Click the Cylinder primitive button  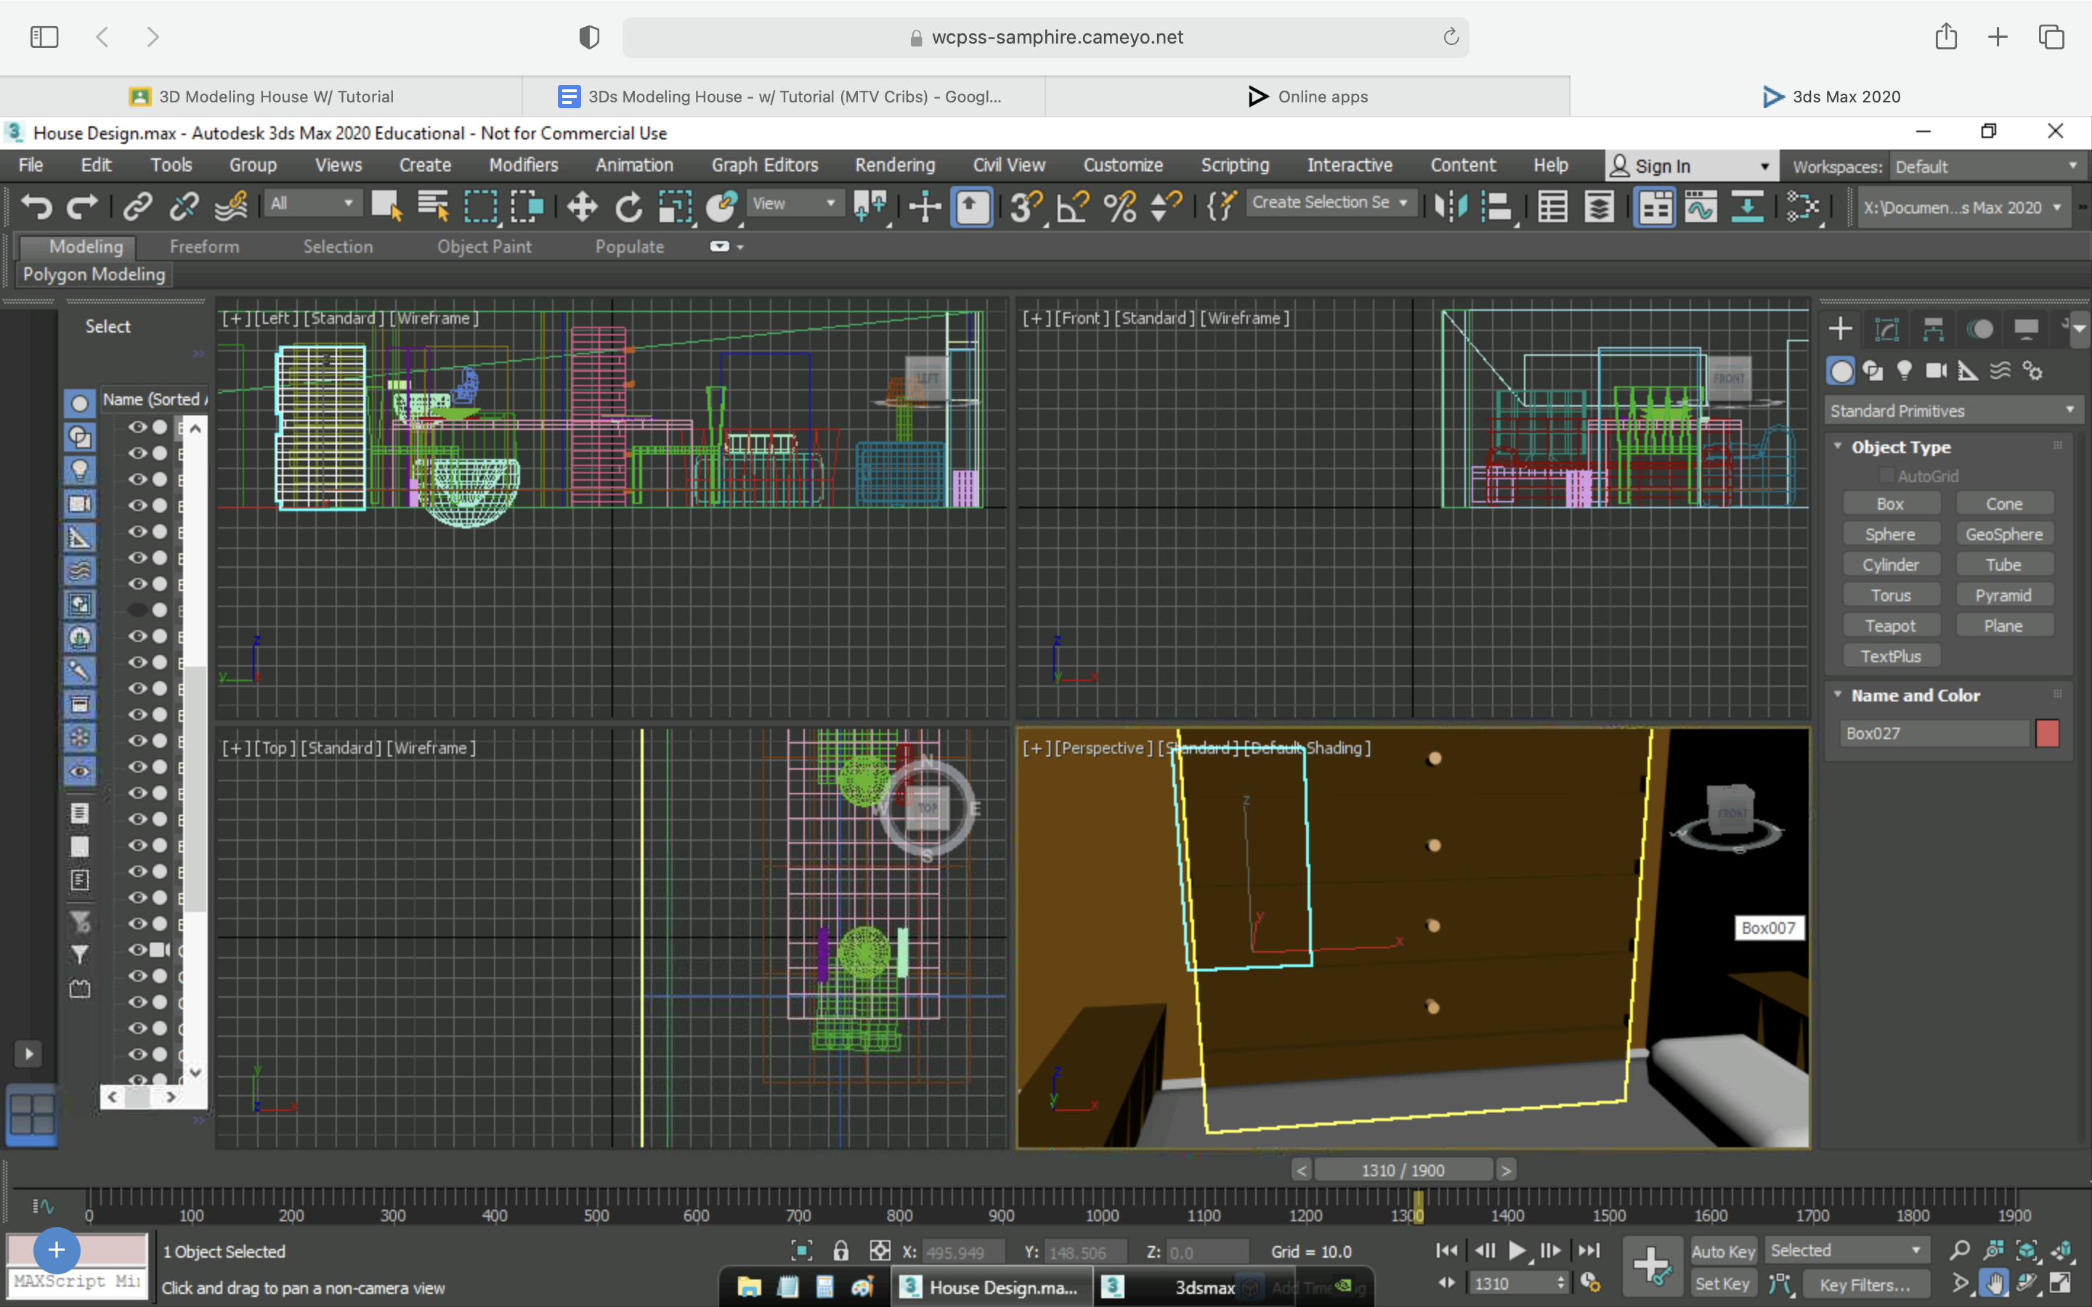(x=1891, y=563)
